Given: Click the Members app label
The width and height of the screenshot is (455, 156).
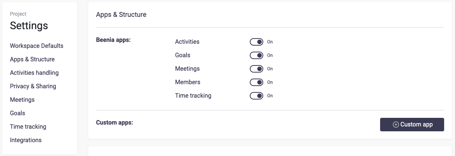Looking at the screenshot, I should (x=188, y=82).
